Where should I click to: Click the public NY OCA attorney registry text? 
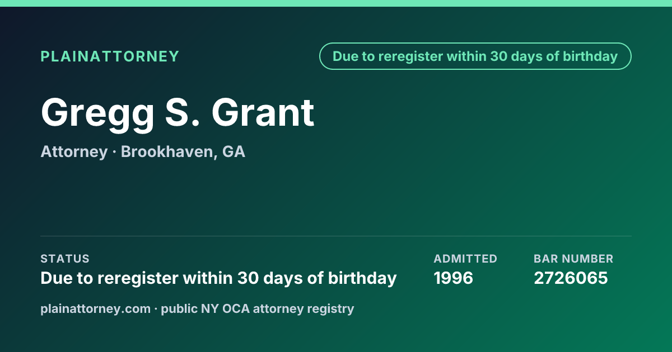(x=258, y=308)
